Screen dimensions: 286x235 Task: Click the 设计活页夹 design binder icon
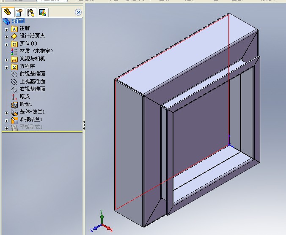[14, 37]
